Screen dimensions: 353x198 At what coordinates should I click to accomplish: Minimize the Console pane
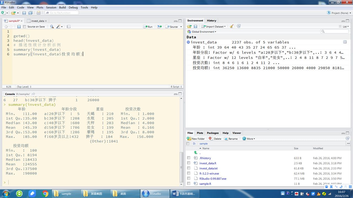(x=175, y=94)
